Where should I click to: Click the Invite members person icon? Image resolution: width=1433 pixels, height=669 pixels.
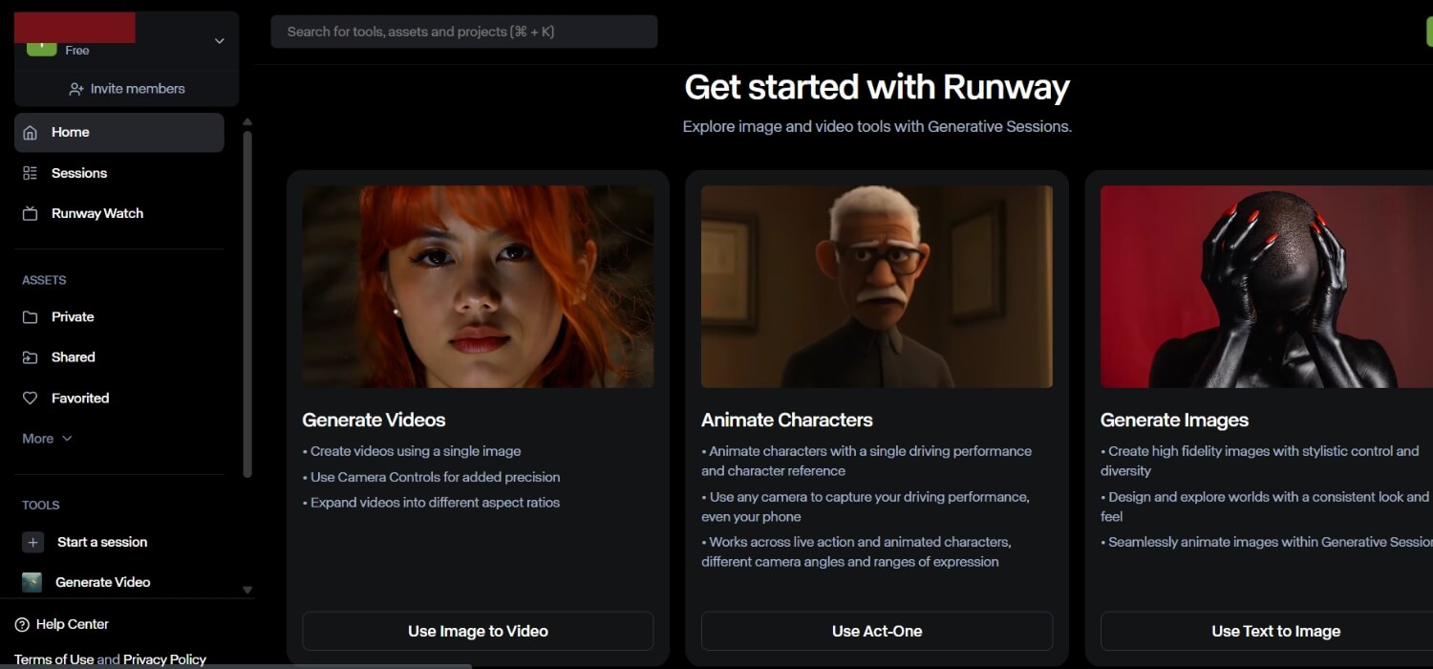coord(76,89)
